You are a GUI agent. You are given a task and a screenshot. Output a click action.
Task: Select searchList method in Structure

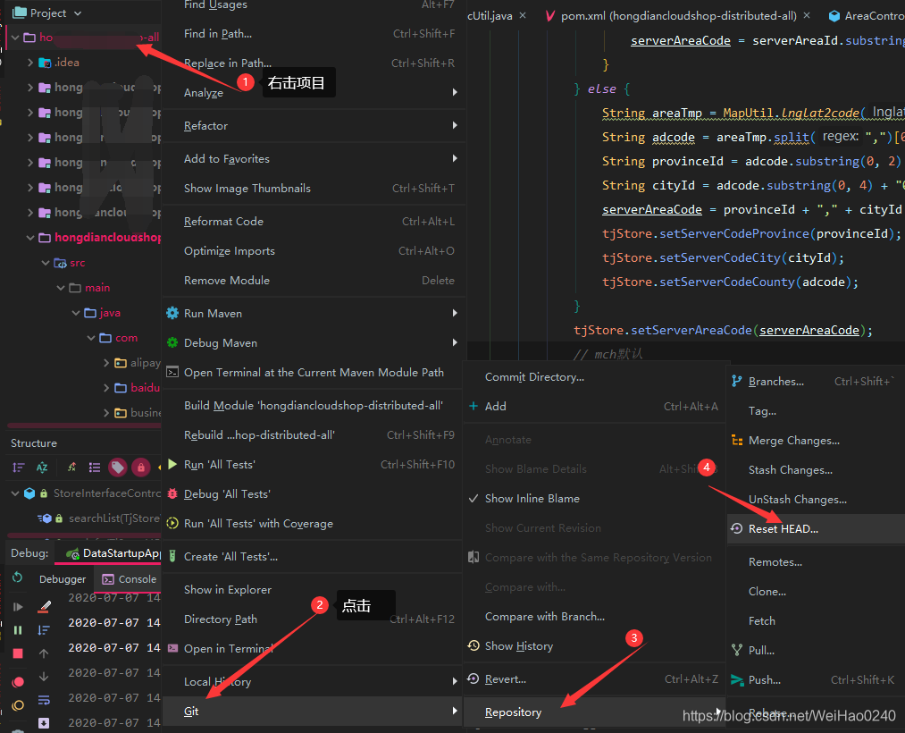pos(98,518)
